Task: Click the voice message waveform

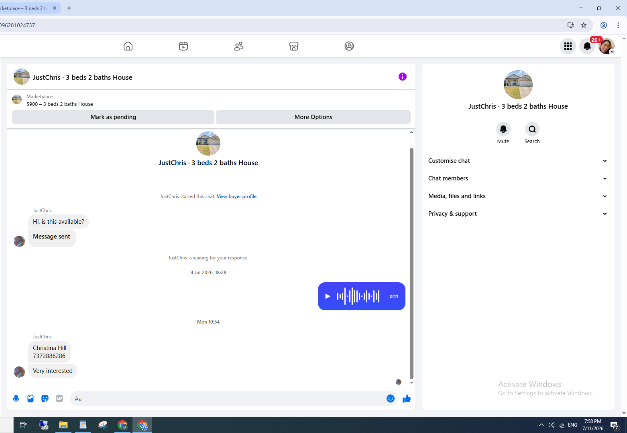Action: [x=358, y=296]
